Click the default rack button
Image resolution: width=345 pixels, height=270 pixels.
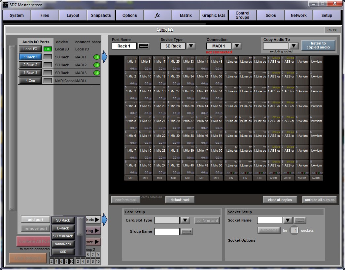click(180, 200)
